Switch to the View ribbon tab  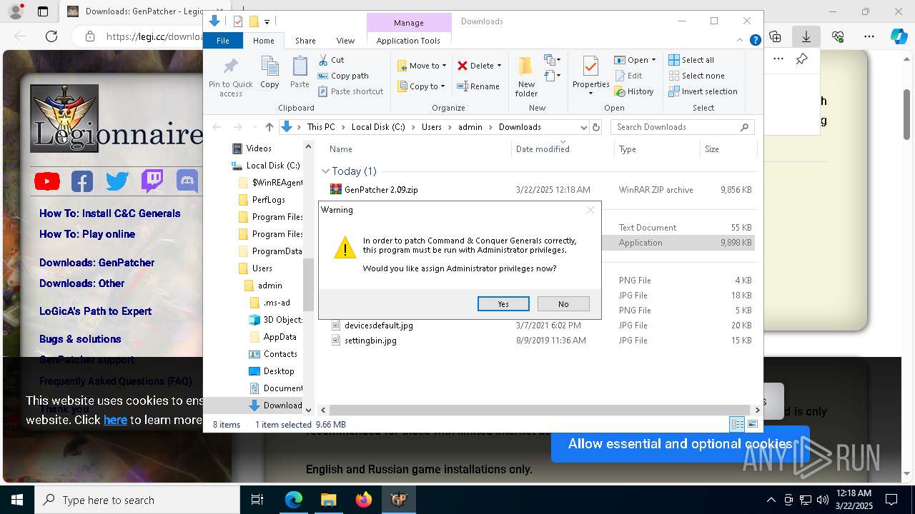(345, 41)
